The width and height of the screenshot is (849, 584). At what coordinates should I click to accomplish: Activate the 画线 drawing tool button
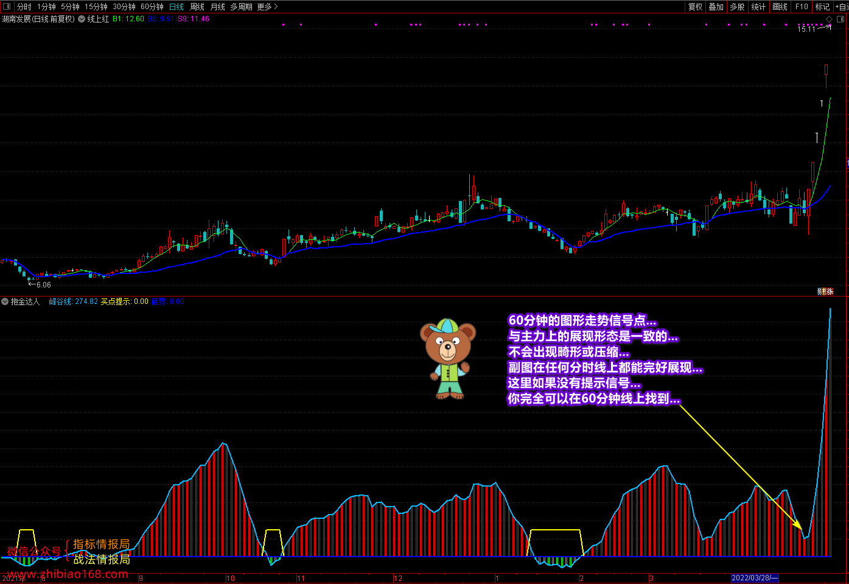(780, 7)
